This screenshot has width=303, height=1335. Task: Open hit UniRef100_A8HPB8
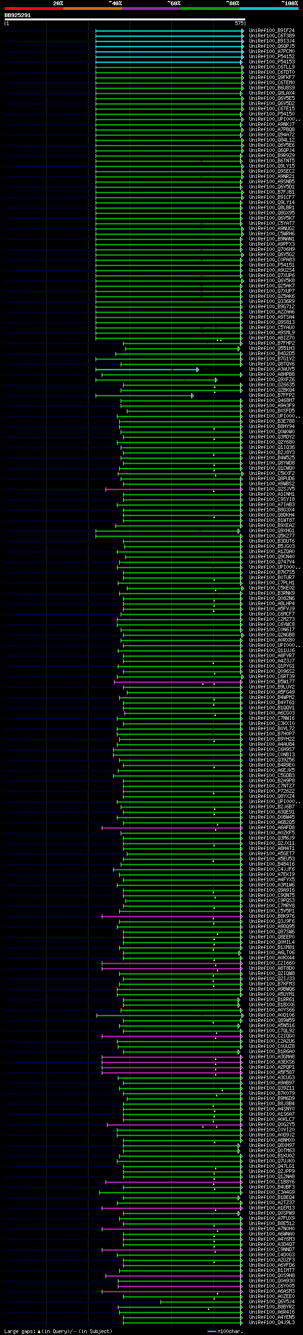pos(272,375)
